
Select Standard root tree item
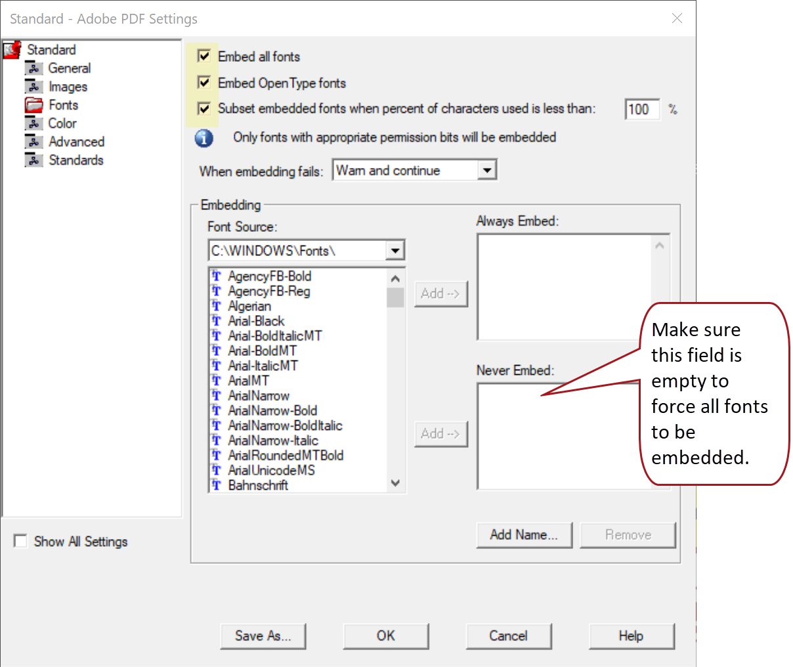(x=51, y=50)
